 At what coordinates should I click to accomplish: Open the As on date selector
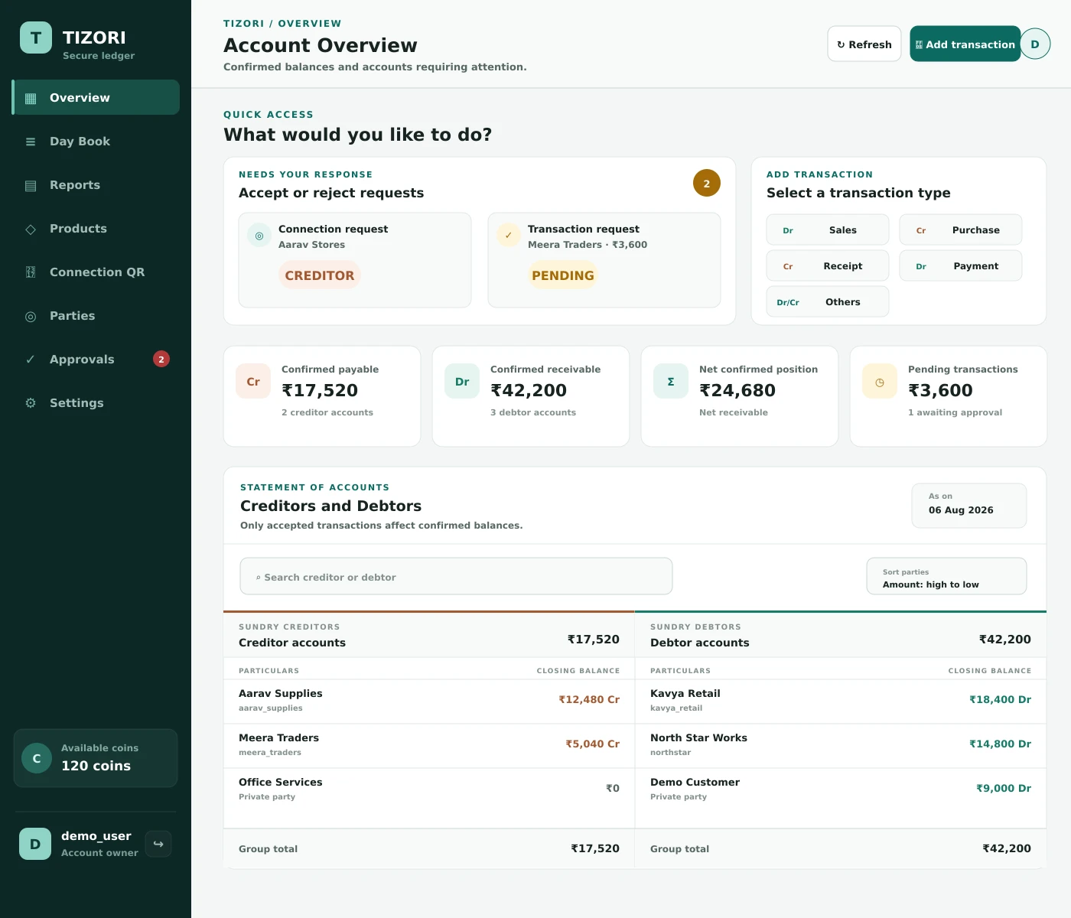point(969,506)
